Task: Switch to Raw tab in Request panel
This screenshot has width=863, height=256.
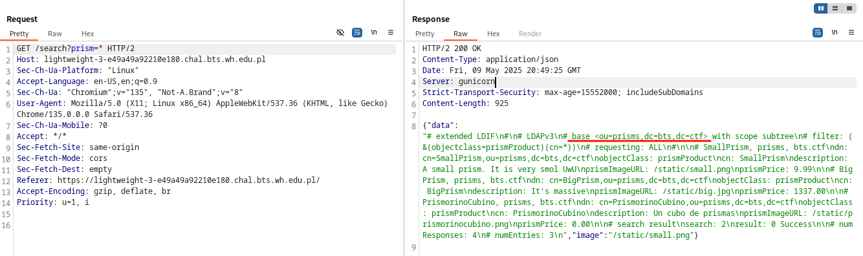Action: point(55,34)
